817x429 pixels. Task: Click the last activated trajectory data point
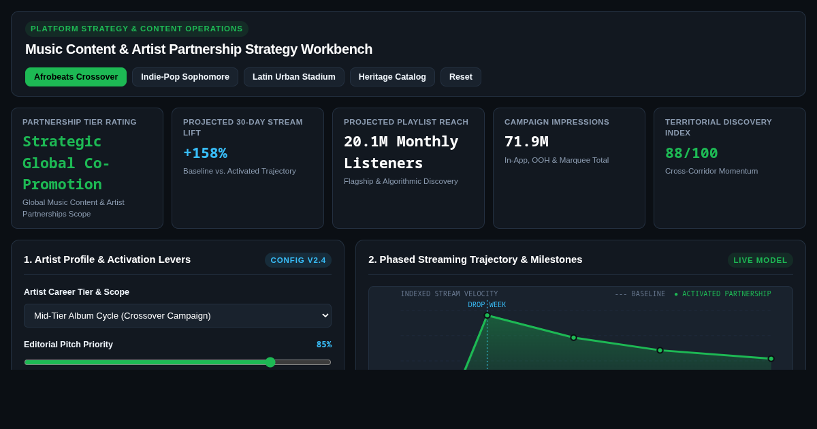point(771,359)
